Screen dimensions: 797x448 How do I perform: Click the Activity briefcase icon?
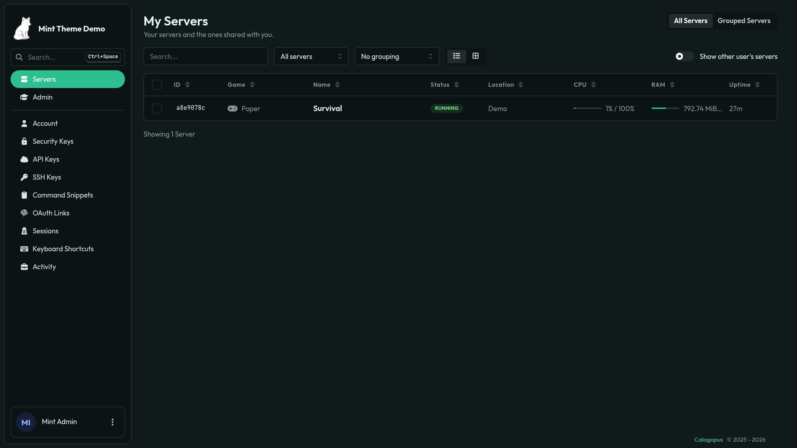pyautogui.click(x=24, y=267)
